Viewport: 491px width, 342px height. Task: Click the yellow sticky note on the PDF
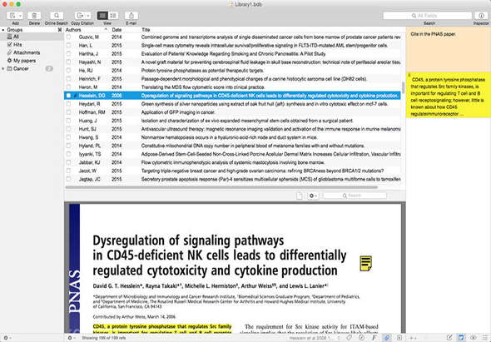pos(365,264)
